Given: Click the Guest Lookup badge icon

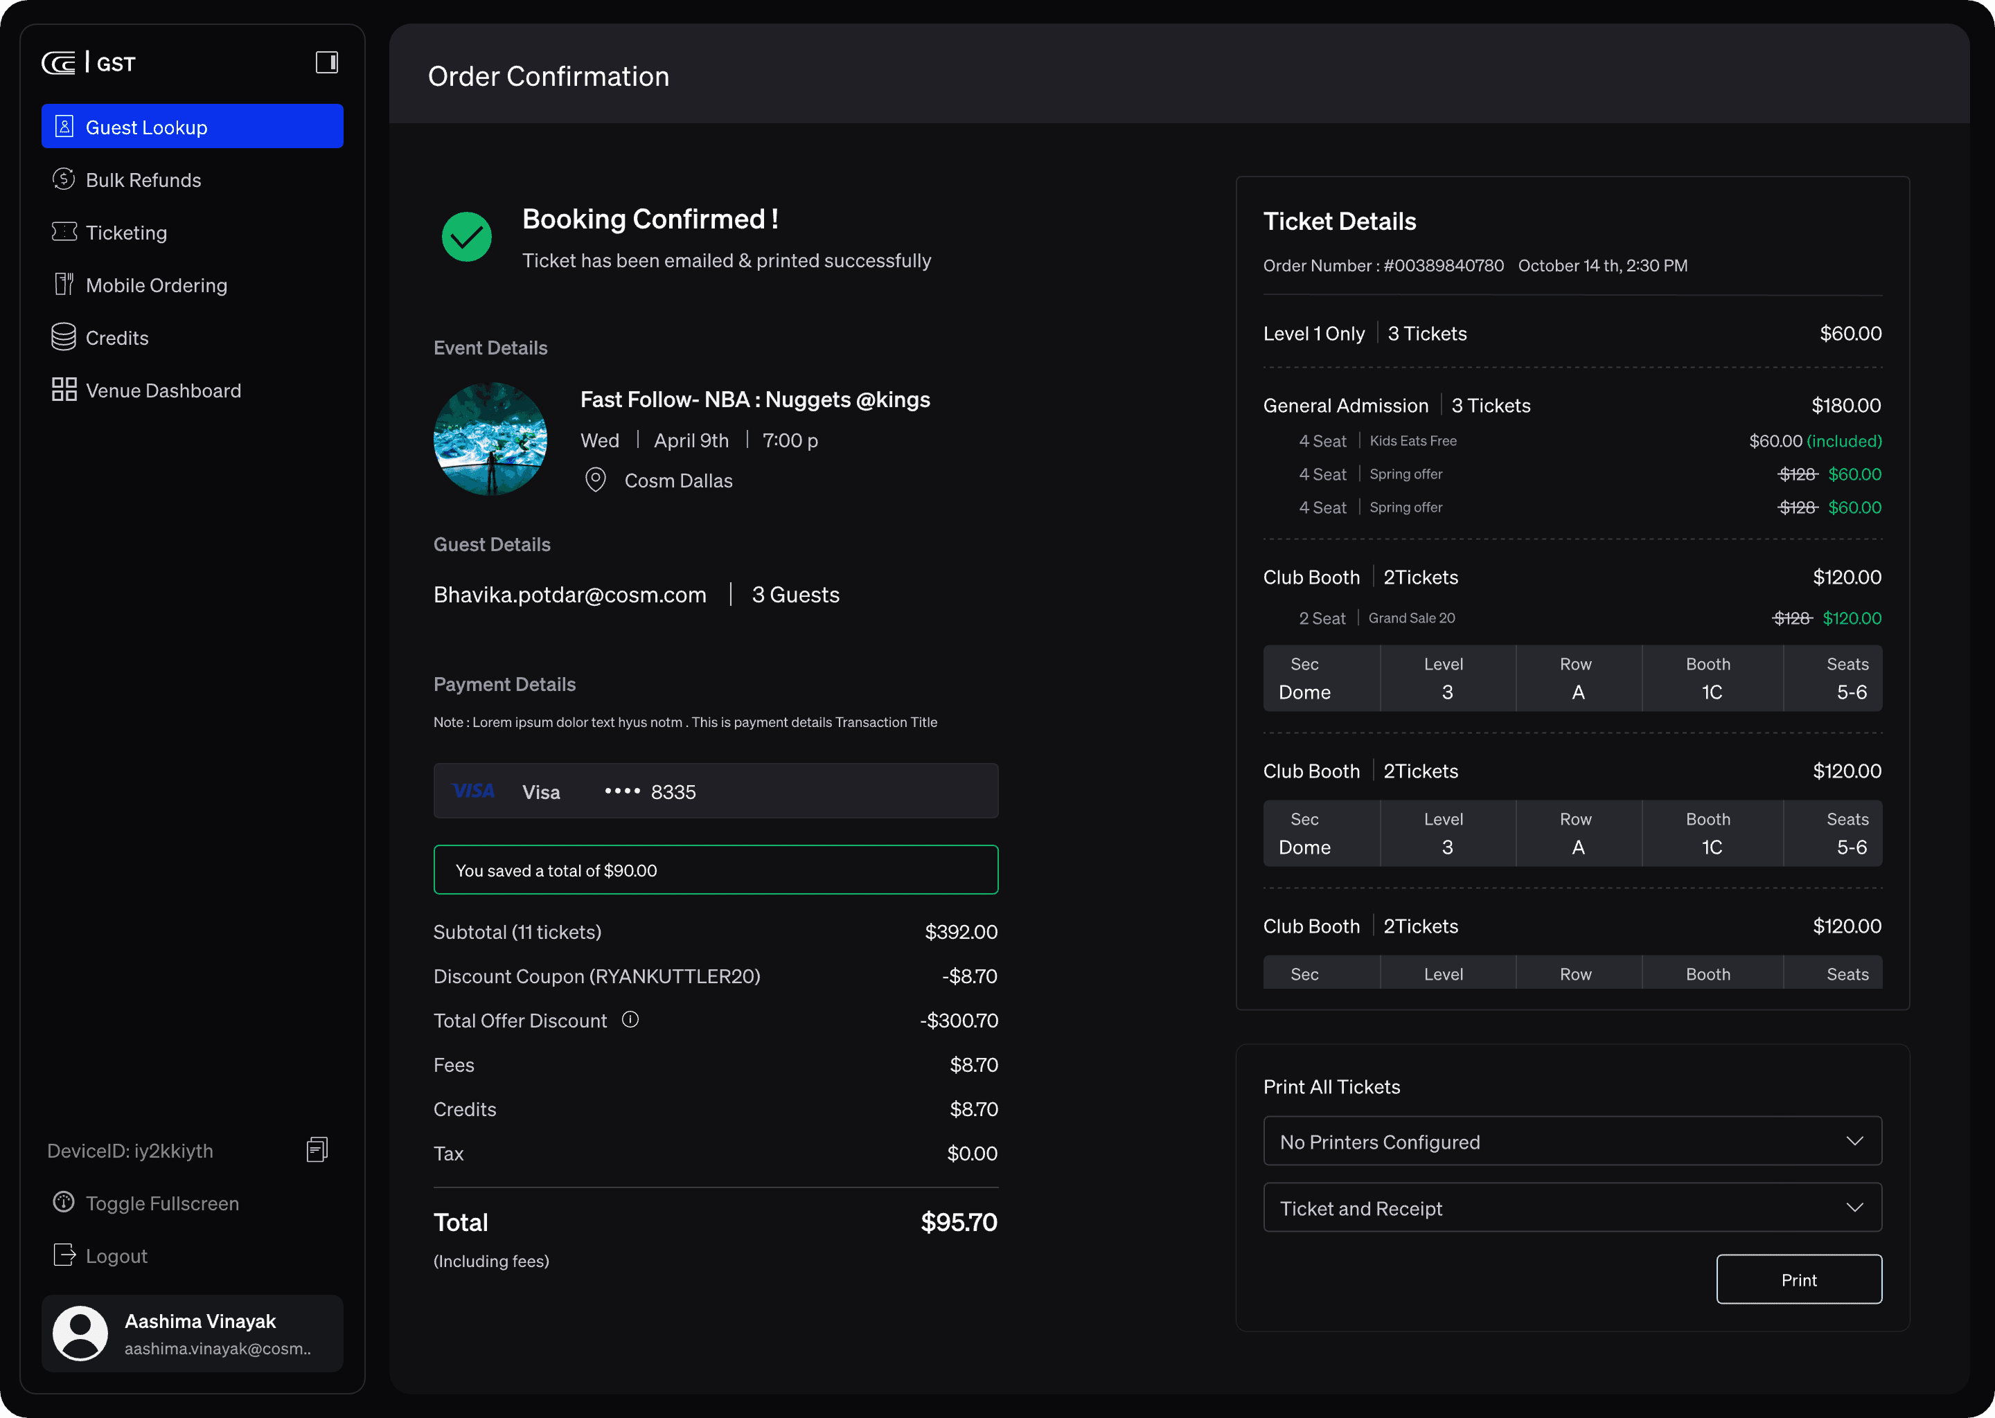Looking at the screenshot, I should (x=64, y=127).
